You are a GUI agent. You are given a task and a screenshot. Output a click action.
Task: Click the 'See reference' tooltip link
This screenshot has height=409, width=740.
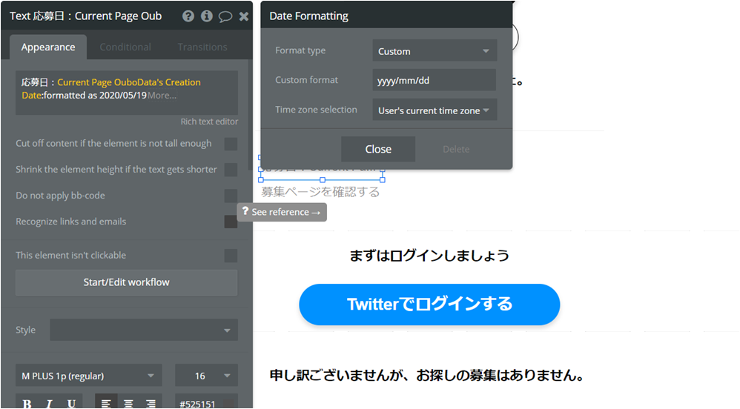point(282,213)
